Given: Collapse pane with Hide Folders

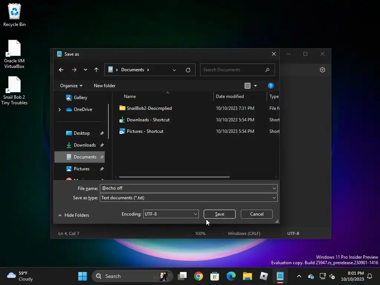Looking at the screenshot, I should coord(74,215).
